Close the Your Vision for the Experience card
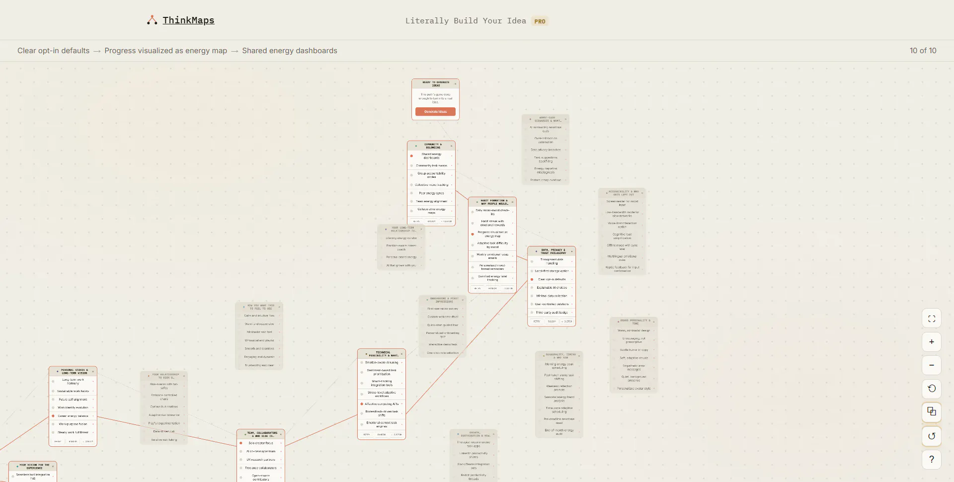954x482 pixels. [x=53, y=466]
